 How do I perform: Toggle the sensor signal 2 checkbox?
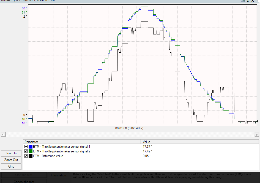(26, 151)
